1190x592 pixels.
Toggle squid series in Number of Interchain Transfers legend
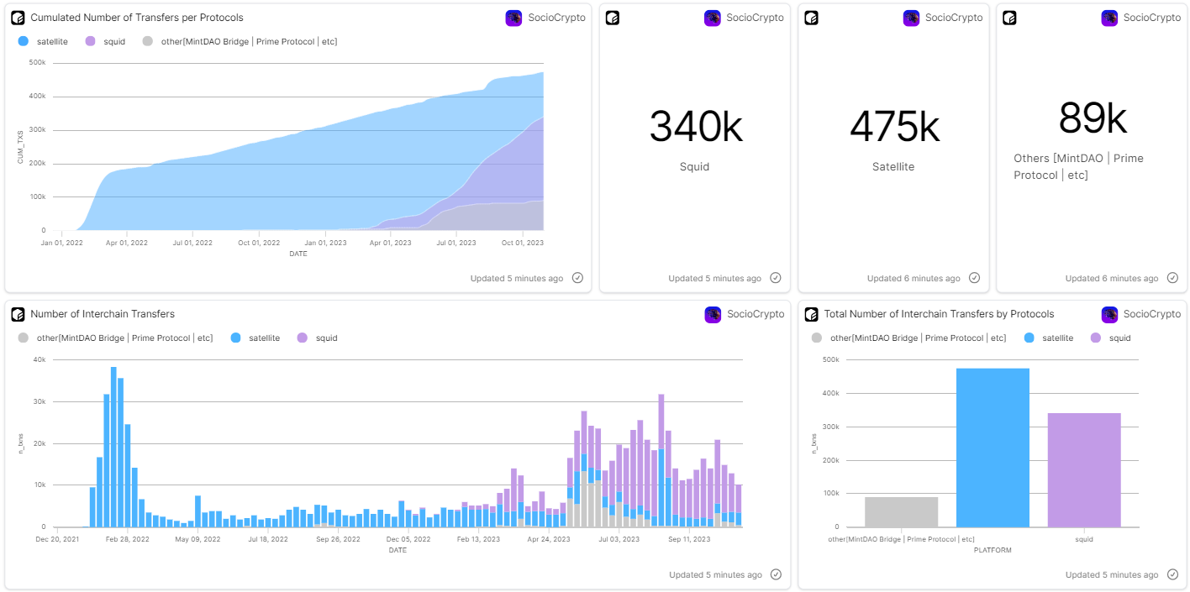click(x=317, y=338)
